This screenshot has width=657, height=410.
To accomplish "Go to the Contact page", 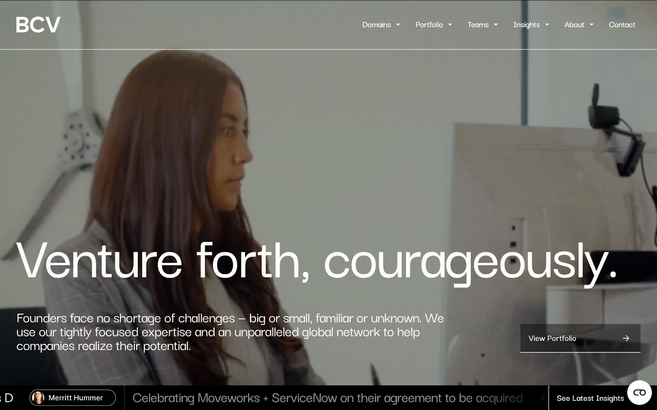I will (x=622, y=25).
